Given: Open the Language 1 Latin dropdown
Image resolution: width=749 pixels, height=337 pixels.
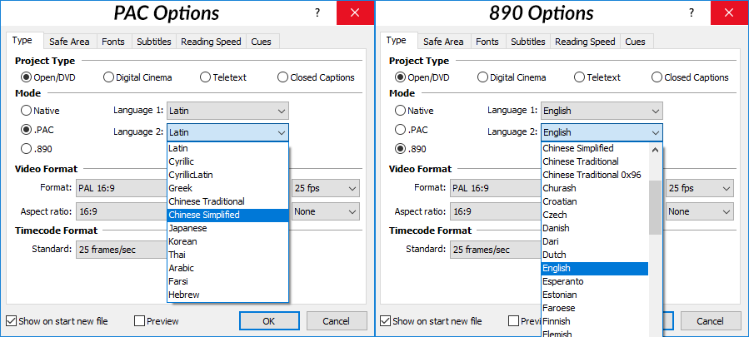Looking at the screenshot, I should (227, 111).
